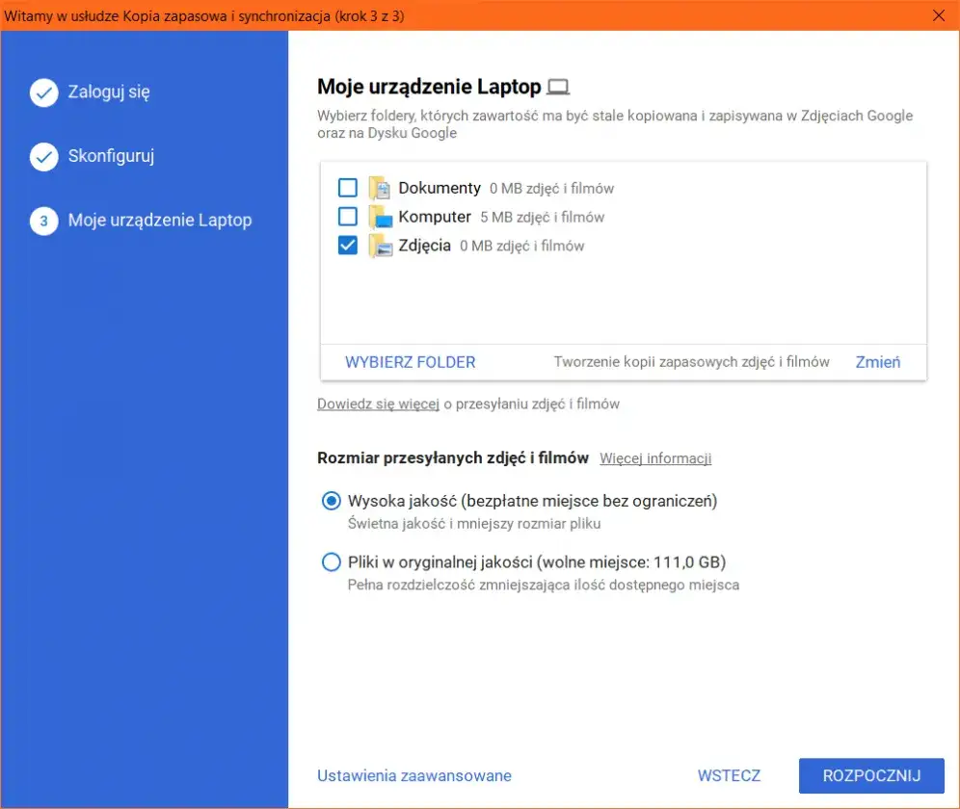Select Wysoka jakość radio option
The width and height of the screenshot is (960, 809).
pos(332,501)
